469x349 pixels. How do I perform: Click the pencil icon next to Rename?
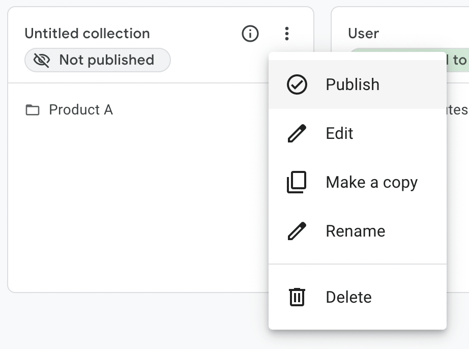pos(297,231)
